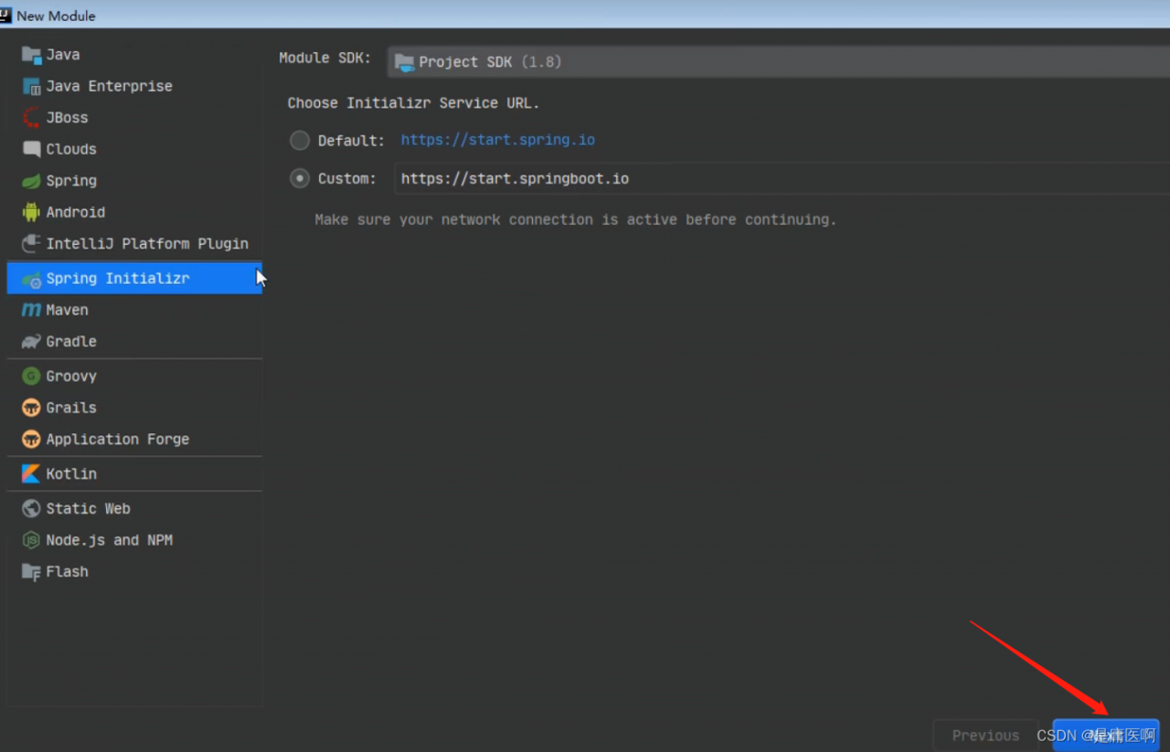Open the Module SDK dropdown

click(779, 62)
